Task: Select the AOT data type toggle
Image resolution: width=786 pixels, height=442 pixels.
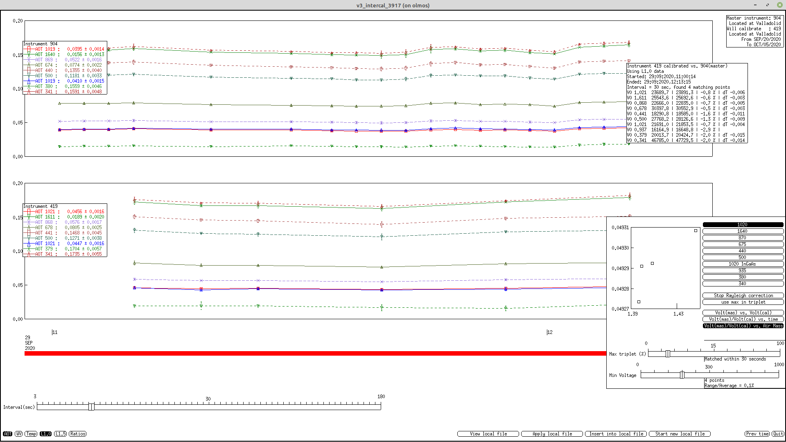Action: [8, 434]
